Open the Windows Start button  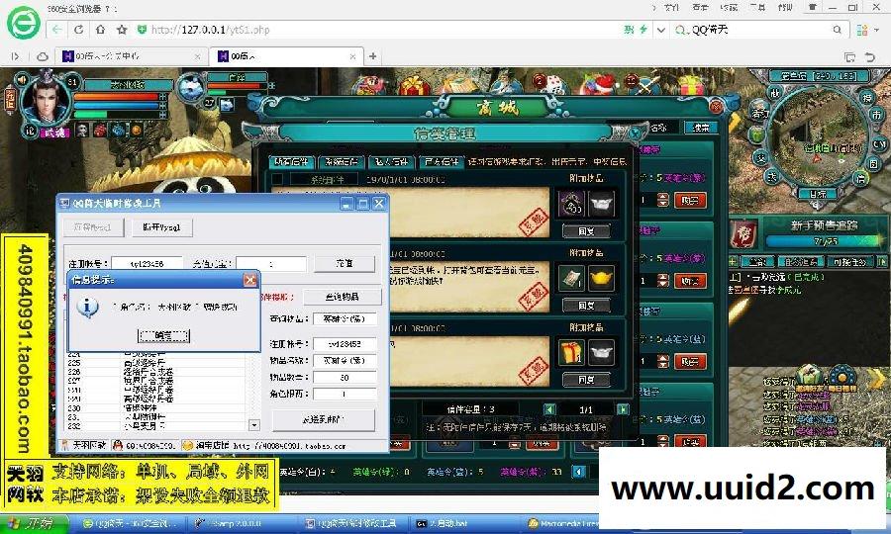pos(34,524)
